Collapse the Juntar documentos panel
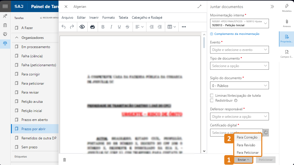This screenshot has width=294, height=165. 272,7
